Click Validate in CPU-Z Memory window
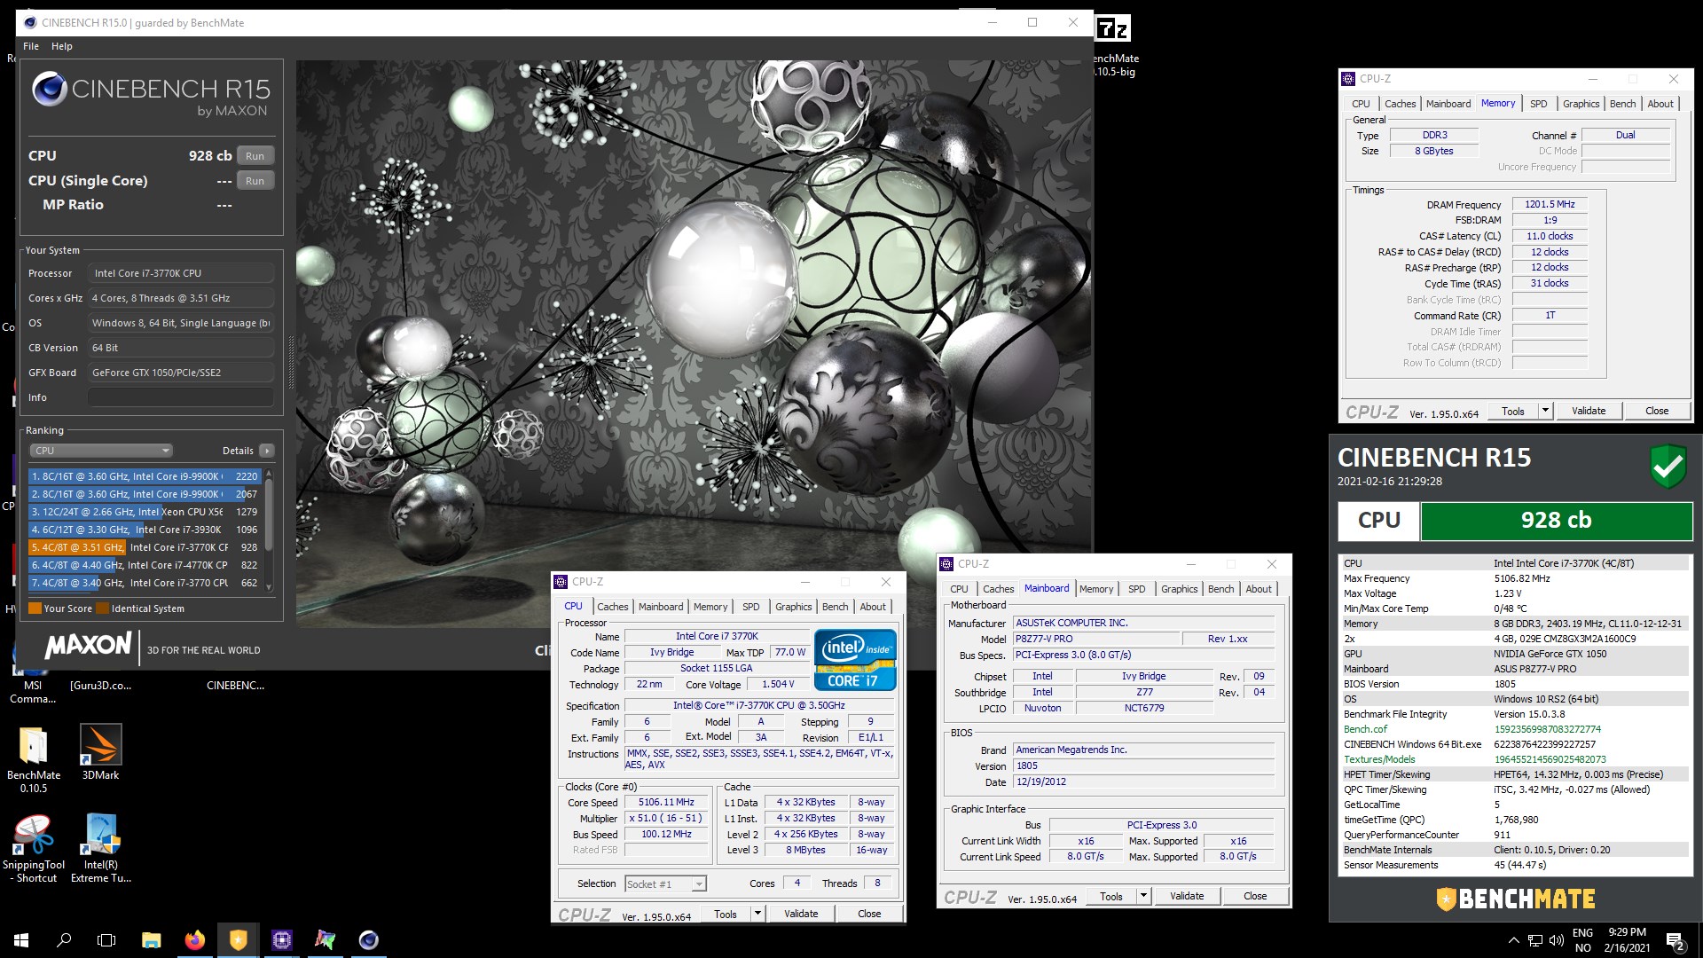Screen dimensions: 1703x958 [x=1589, y=411]
